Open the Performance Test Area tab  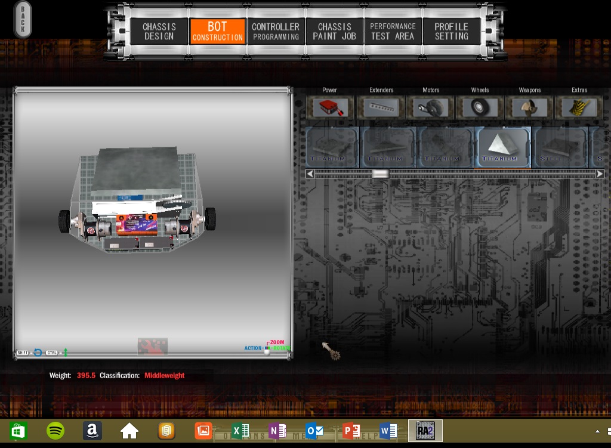[x=393, y=31]
